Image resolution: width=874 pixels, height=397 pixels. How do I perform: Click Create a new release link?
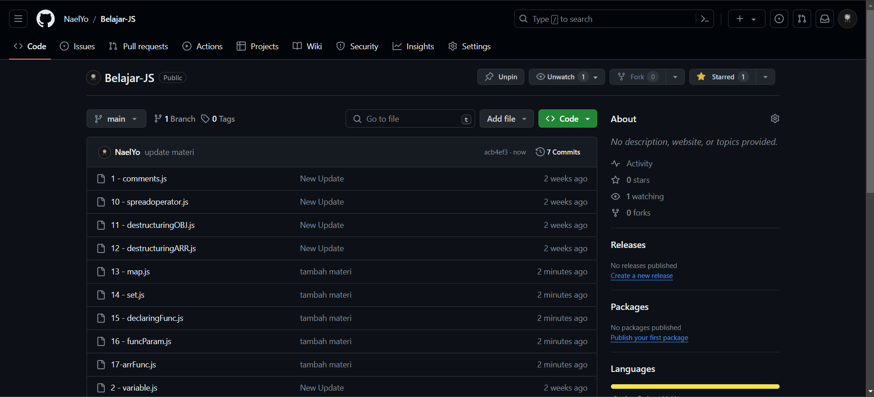coord(641,276)
